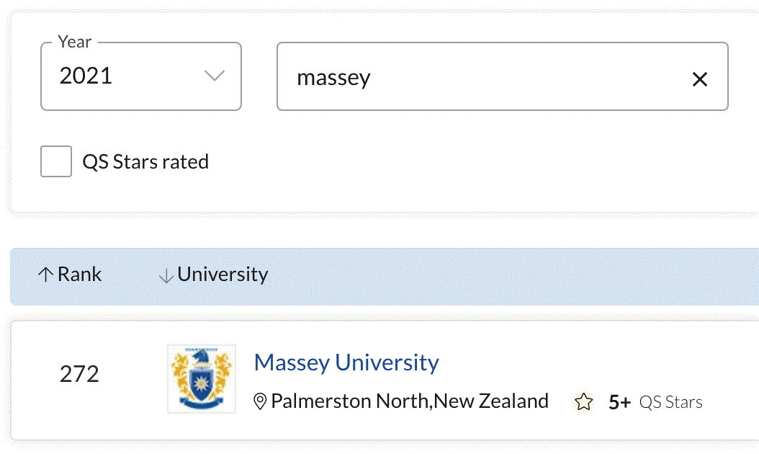The image size is (759, 454).
Task: Open the Year dropdown showing 2021
Action: coord(141,76)
